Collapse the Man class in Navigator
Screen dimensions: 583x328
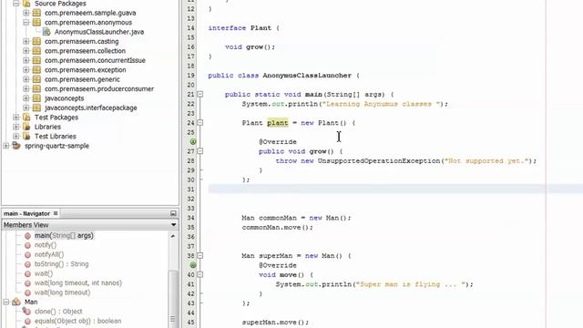[6, 302]
